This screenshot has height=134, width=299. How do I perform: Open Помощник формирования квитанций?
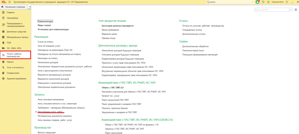200,55
